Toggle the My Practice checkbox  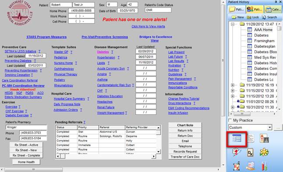230,120
